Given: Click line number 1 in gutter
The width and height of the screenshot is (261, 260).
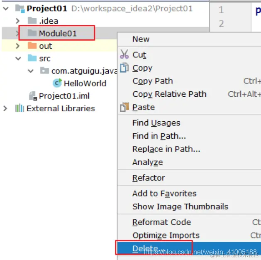Looking at the screenshot, I should tap(221, 10).
